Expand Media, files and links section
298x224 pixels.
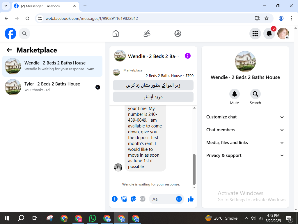tap(245, 143)
